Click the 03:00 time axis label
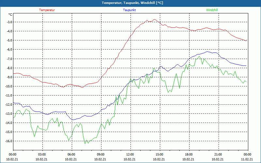Viewport: 261px width, 163px height. click(42, 155)
